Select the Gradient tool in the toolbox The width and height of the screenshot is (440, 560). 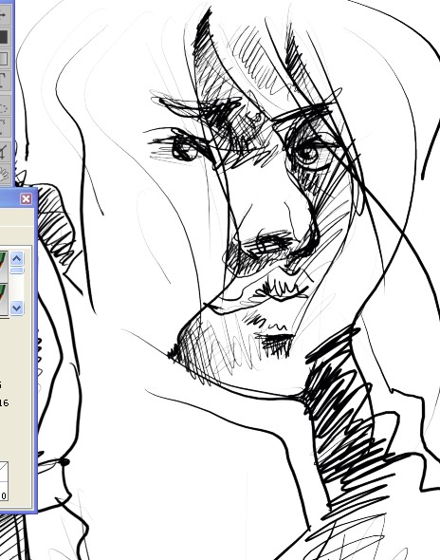(x=3, y=59)
